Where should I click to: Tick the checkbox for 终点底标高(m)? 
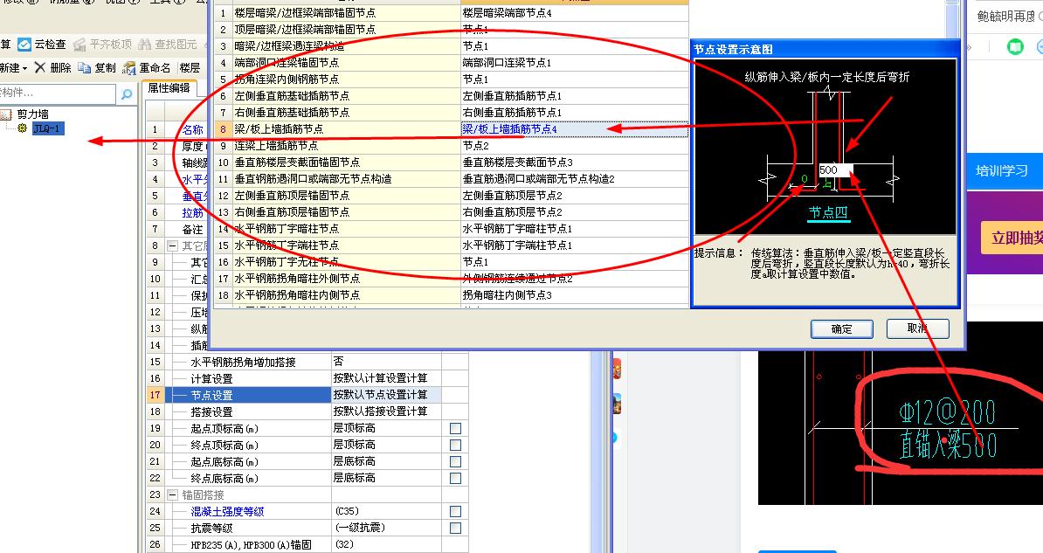pos(456,479)
